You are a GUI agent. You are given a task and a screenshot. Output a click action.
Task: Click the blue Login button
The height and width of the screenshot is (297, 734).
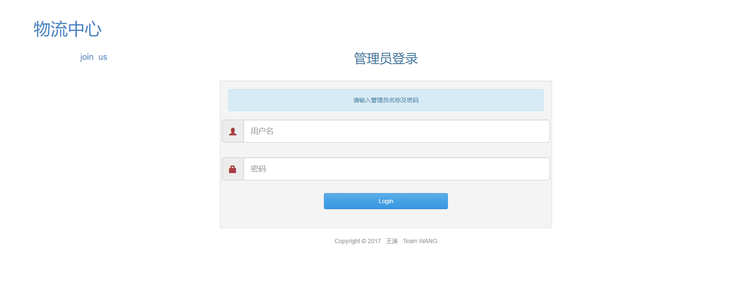tap(386, 201)
